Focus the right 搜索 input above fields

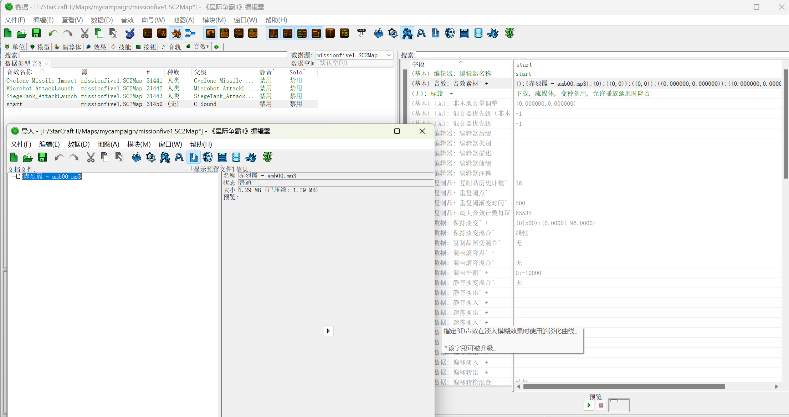point(602,55)
